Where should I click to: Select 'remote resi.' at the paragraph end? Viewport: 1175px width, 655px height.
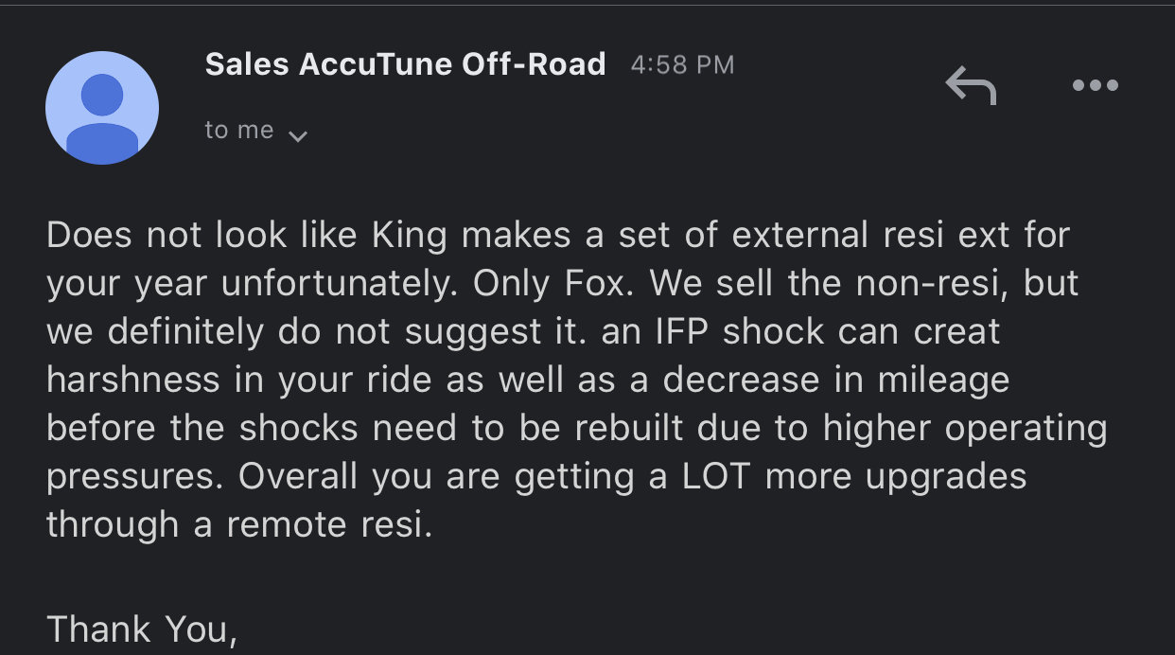(329, 524)
